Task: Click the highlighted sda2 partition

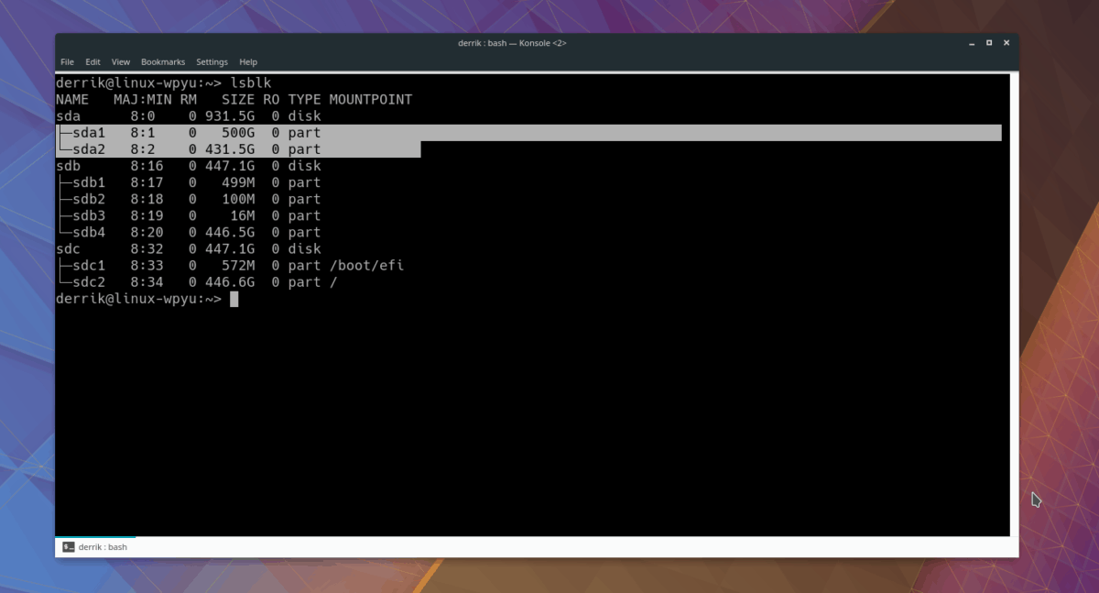Action: (x=89, y=148)
